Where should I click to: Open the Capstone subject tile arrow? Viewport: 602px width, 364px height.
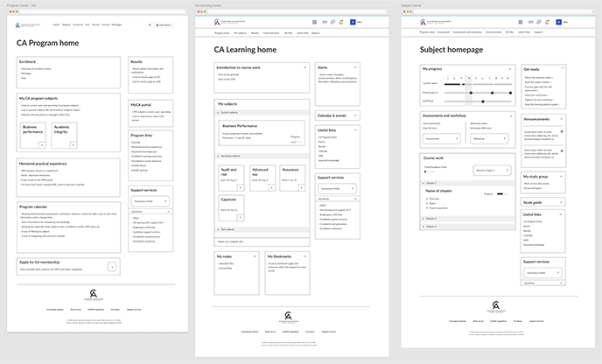(240, 217)
